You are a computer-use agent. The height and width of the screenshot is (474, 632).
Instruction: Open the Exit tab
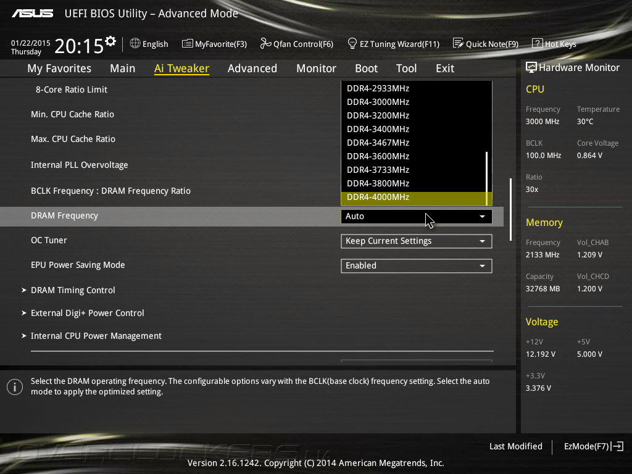(x=445, y=69)
